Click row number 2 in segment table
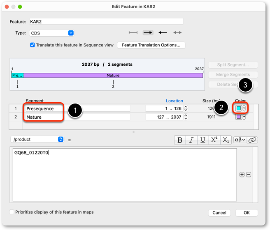The image size is (270, 230). [x=16, y=117]
